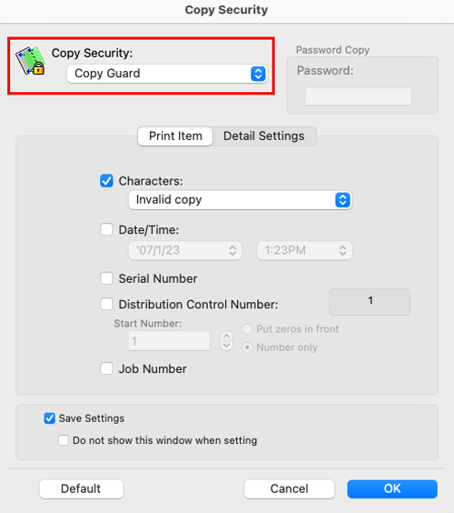Screen dimensions: 454x513
Task: Click the Copy Security lock icon
Action: (30, 61)
